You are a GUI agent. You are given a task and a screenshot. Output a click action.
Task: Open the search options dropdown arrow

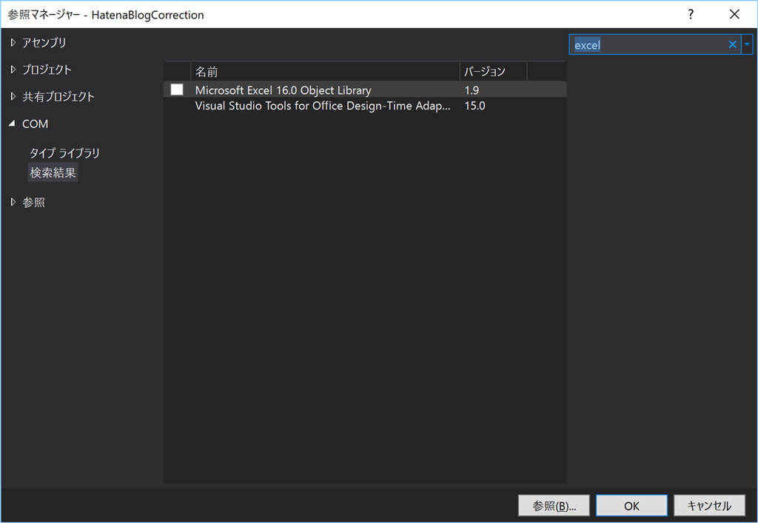pos(747,44)
